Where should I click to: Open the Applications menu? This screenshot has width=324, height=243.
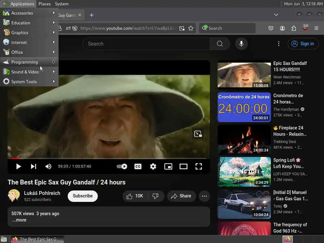19,4
